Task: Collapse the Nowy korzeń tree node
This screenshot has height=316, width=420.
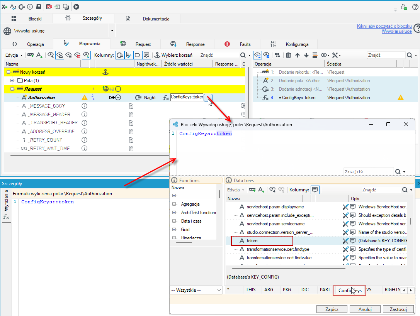Action: tap(8, 72)
